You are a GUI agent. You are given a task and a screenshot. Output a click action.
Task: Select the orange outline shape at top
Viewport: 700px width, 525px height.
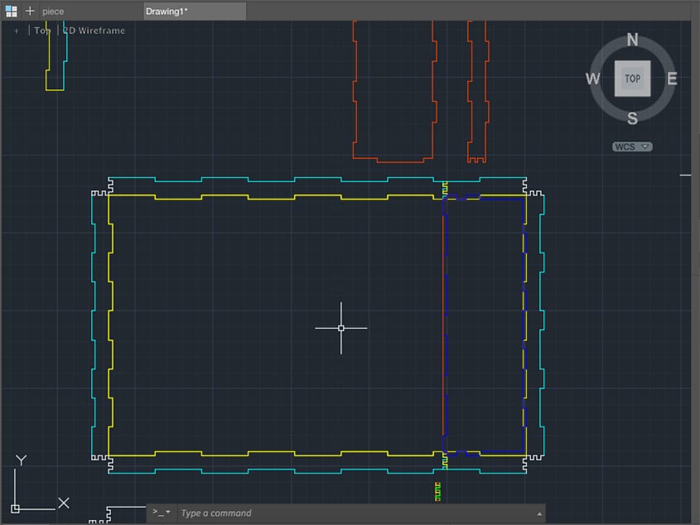355,91
